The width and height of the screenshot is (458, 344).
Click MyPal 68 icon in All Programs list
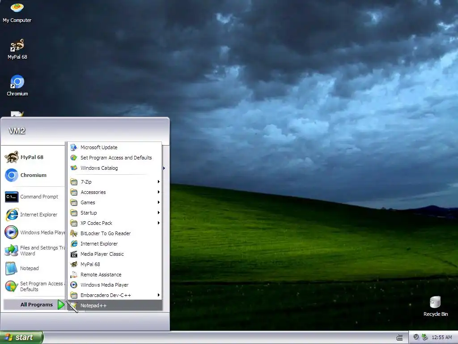74,264
